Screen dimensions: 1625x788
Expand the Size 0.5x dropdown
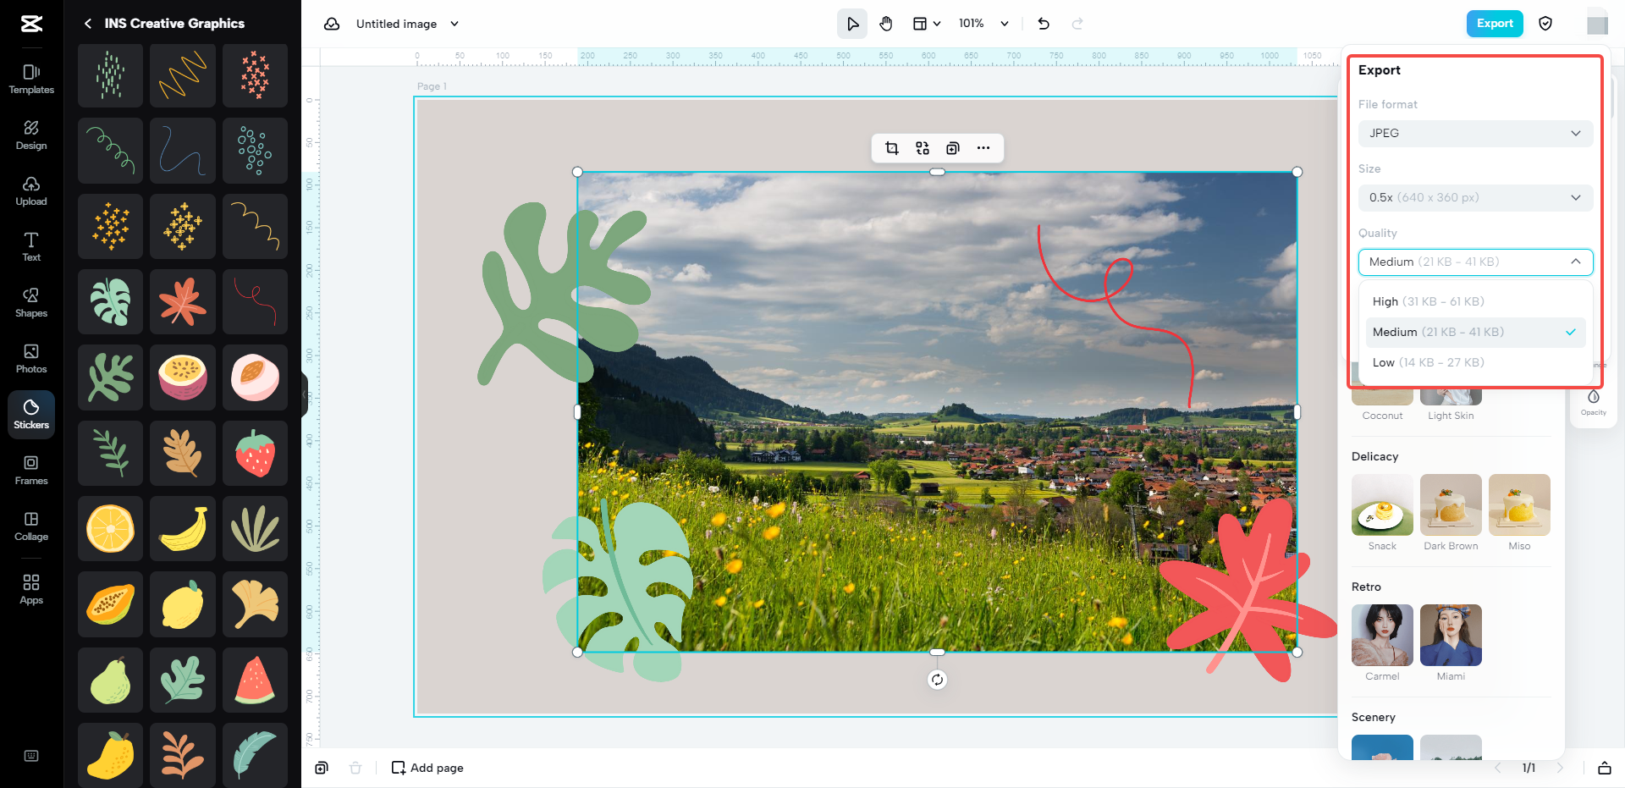(1474, 197)
